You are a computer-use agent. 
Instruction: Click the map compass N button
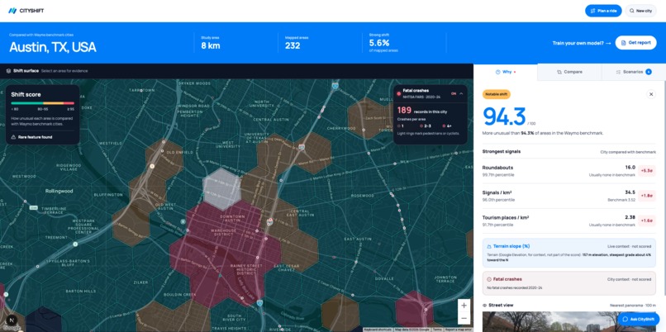click(x=12, y=320)
